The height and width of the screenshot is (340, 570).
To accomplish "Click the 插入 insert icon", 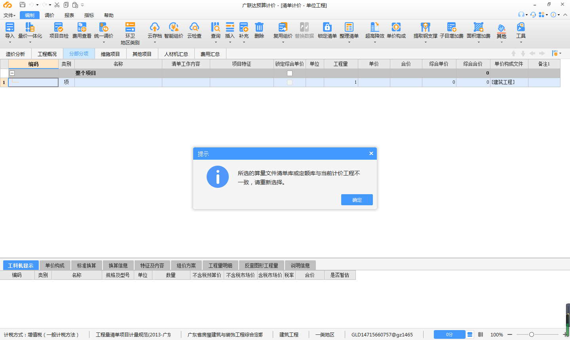I will point(230,27).
